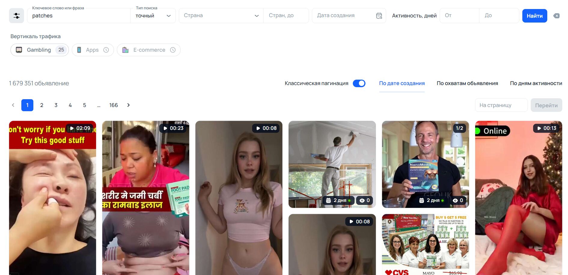Focus the keyword field containing patches

(x=79, y=16)
